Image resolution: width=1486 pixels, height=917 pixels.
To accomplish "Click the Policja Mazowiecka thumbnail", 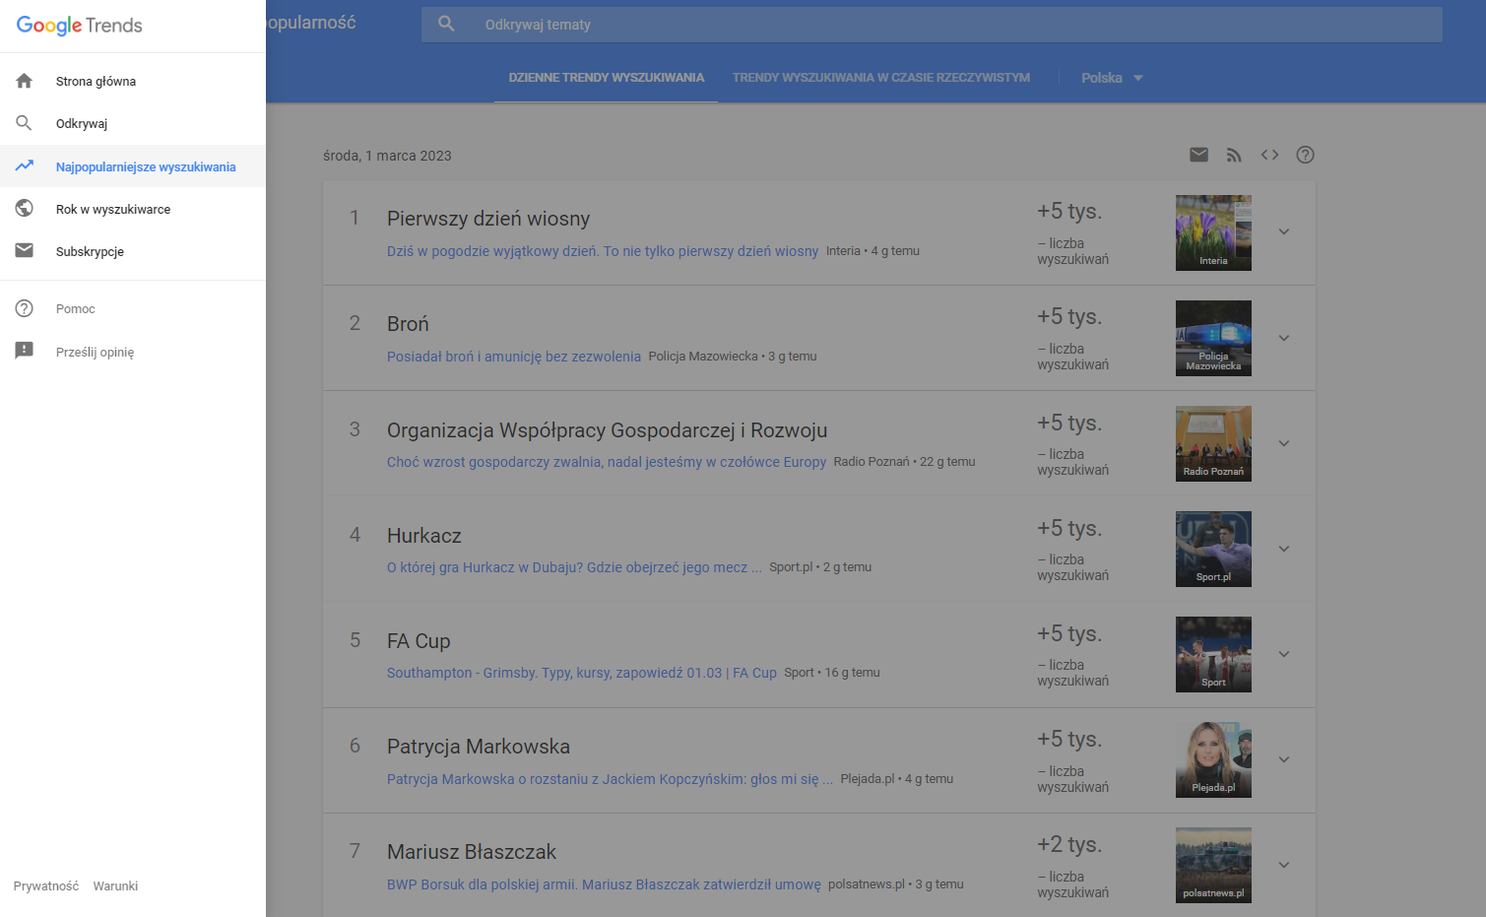I will click(x=1213, y=338).
